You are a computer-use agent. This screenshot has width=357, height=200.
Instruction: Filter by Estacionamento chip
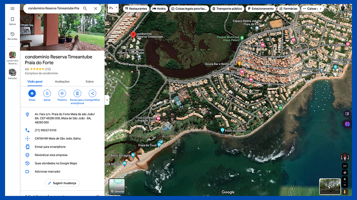(x=261, y=9)
